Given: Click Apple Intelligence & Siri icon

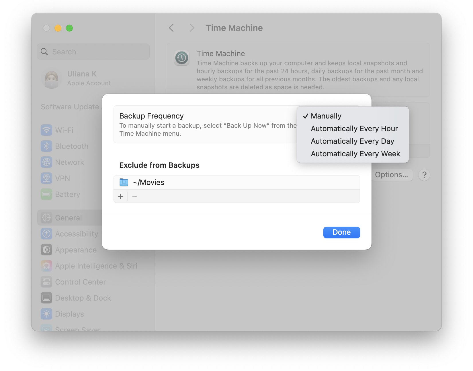Looking at the screenshot, I should [46, 266].
